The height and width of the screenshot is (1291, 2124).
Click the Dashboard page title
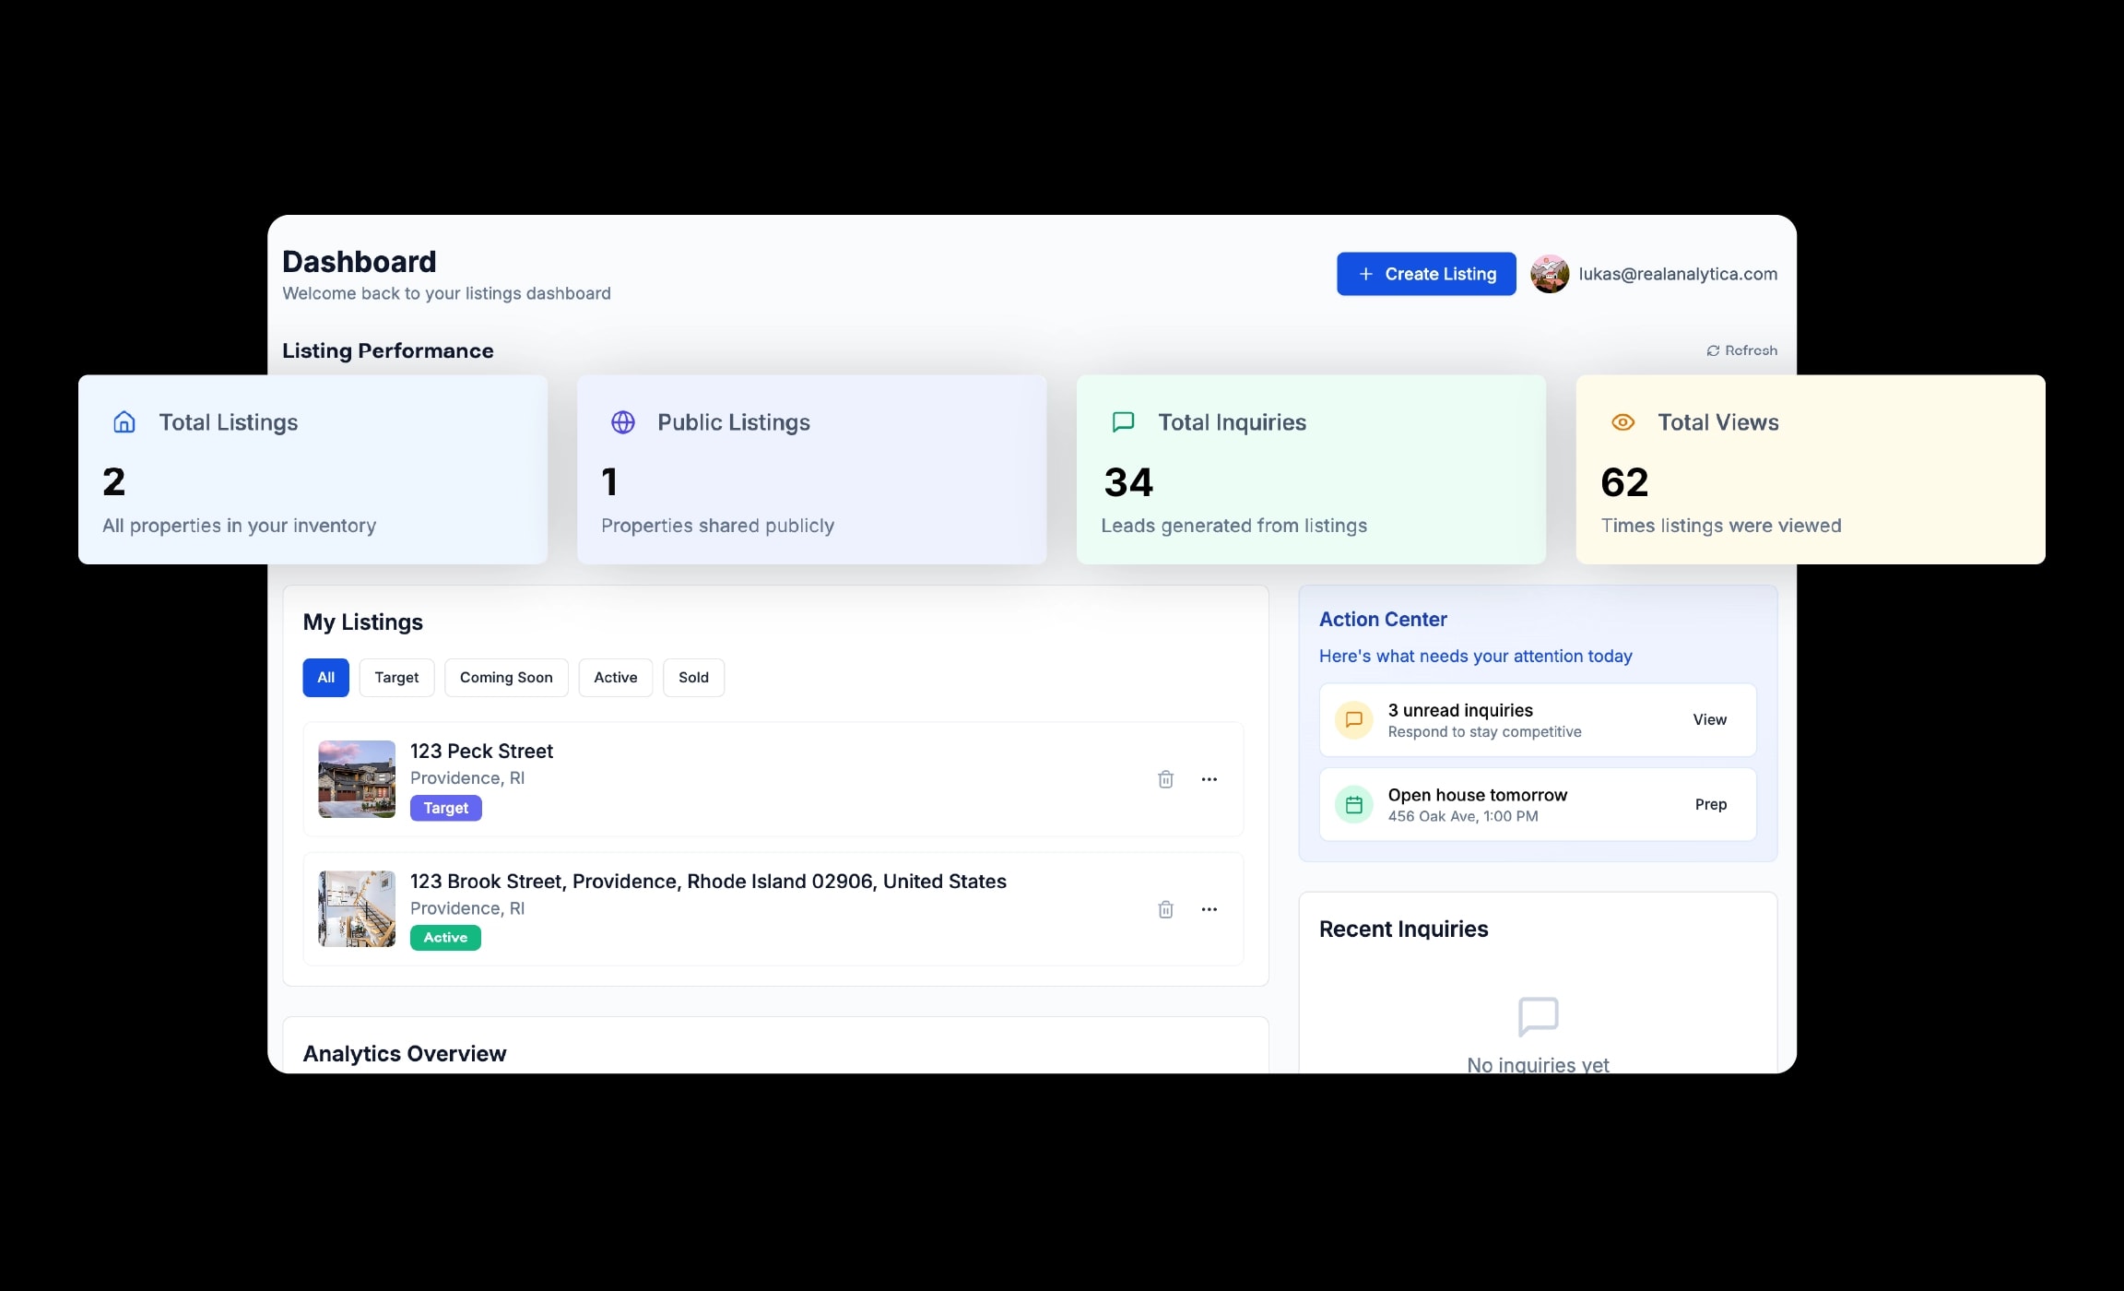(x=360, y=262)
